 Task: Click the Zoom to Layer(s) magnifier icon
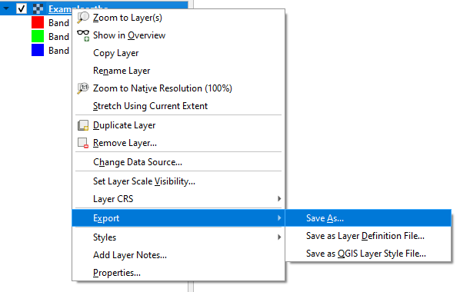83,18
